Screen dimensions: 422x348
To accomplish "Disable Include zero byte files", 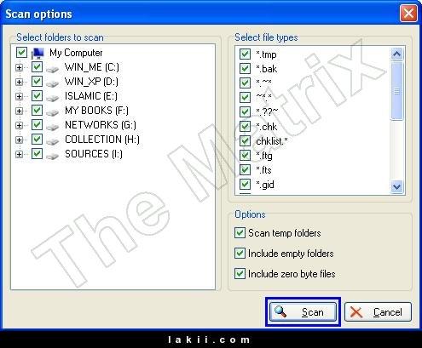I will [x=240, y=274].
